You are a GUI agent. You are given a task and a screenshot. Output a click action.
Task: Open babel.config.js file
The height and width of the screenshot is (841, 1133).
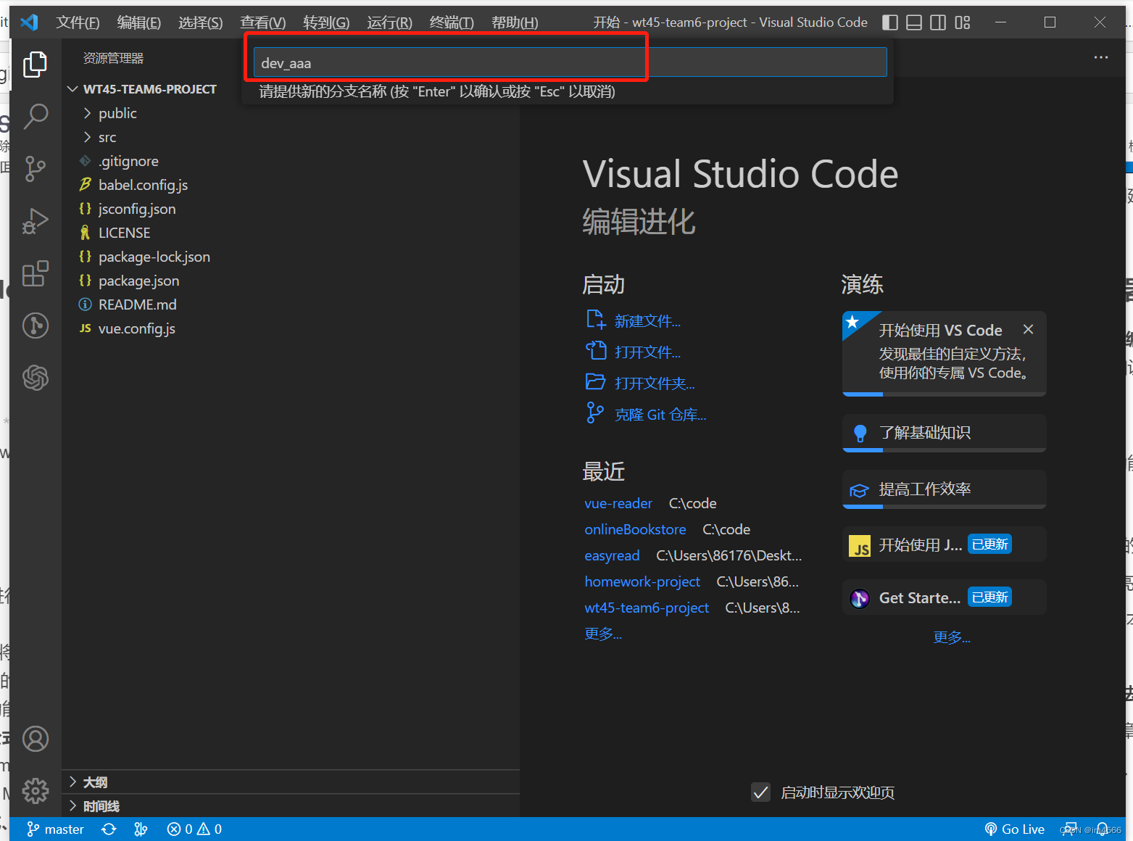[x=143, y=185]
